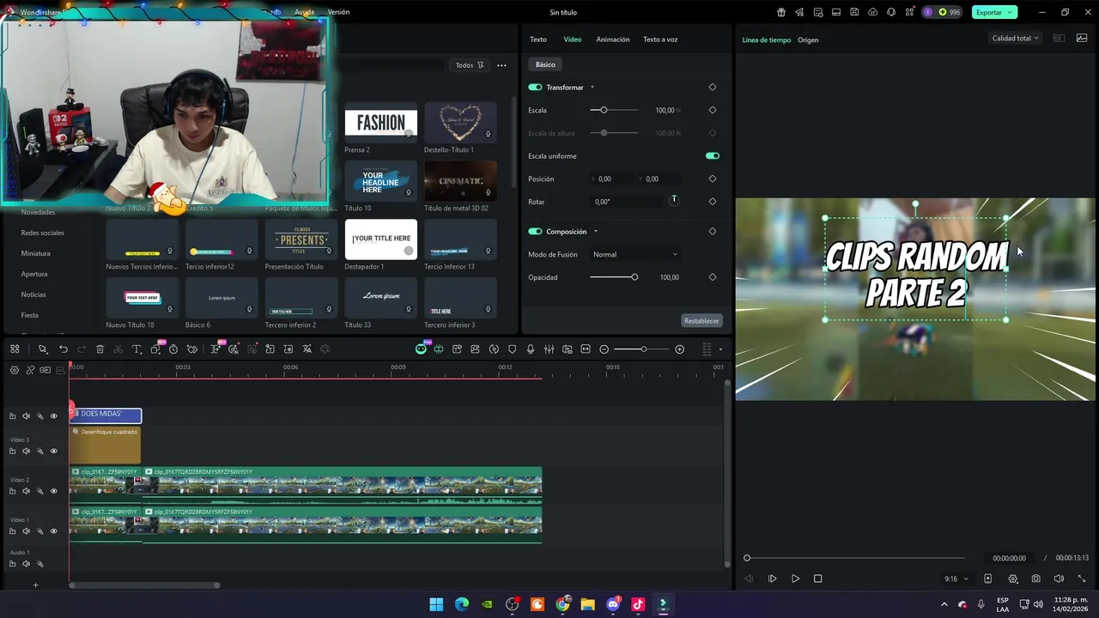Open File Explorer in the Windows taskbar
The width and height of the screenshot is (1099, 618).
587,604
